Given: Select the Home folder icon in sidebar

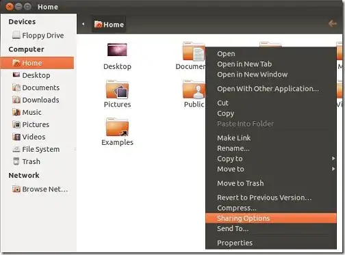Looking at the screenshot, I should tap(16, 63).
